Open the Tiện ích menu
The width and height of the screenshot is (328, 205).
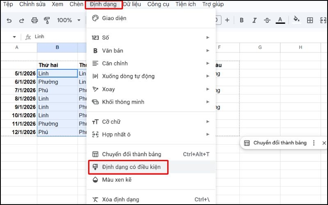[186, 4]
